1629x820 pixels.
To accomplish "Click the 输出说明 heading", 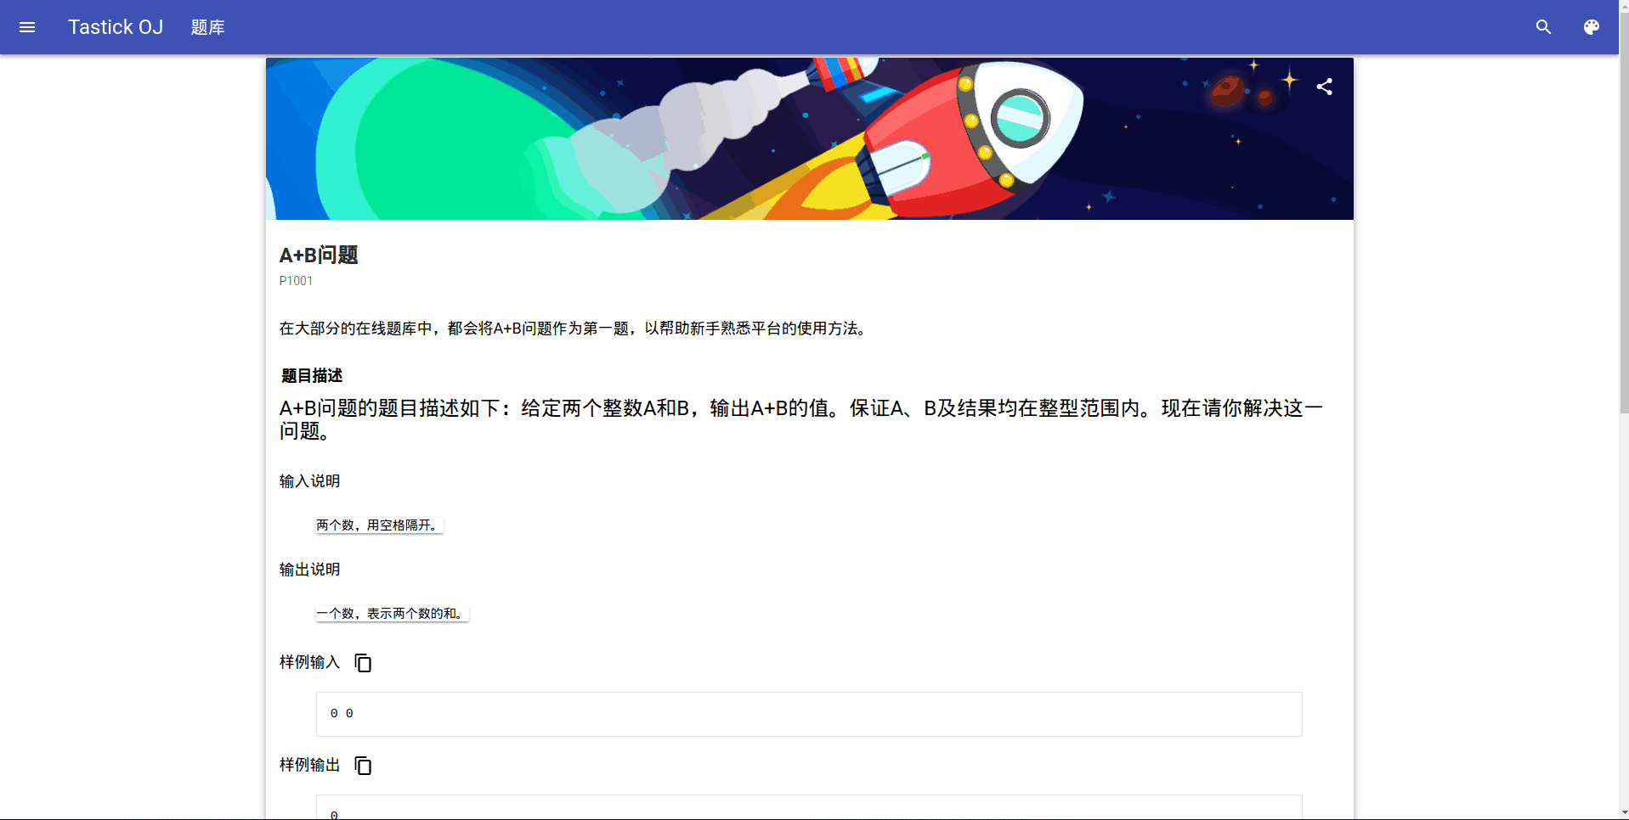I will 309,570.
